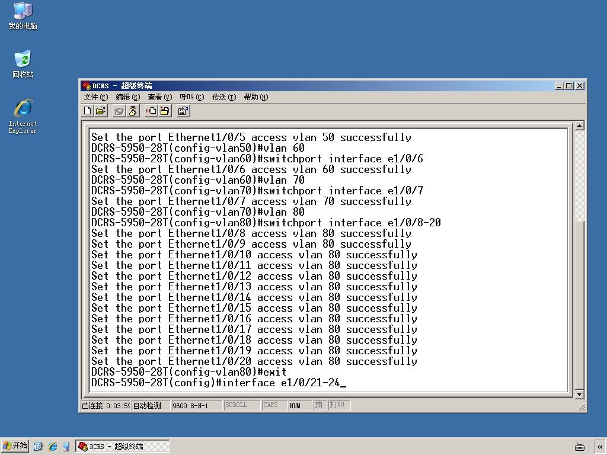Click the Show Desktop quick launch icon
607x455 pixels.
[66, 446]
